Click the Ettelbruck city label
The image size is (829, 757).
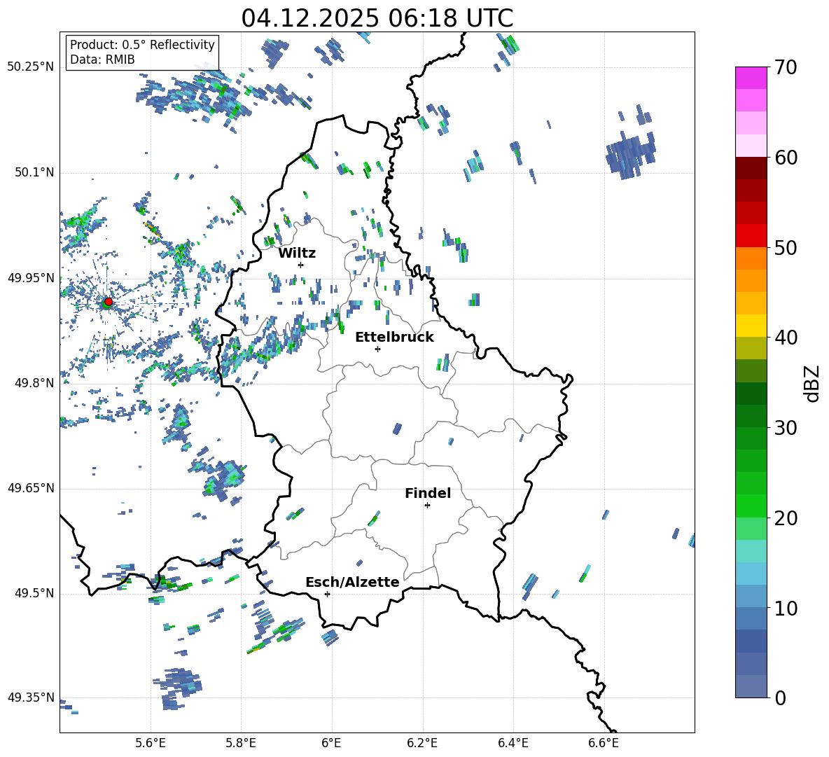click(x=394, y=337)
